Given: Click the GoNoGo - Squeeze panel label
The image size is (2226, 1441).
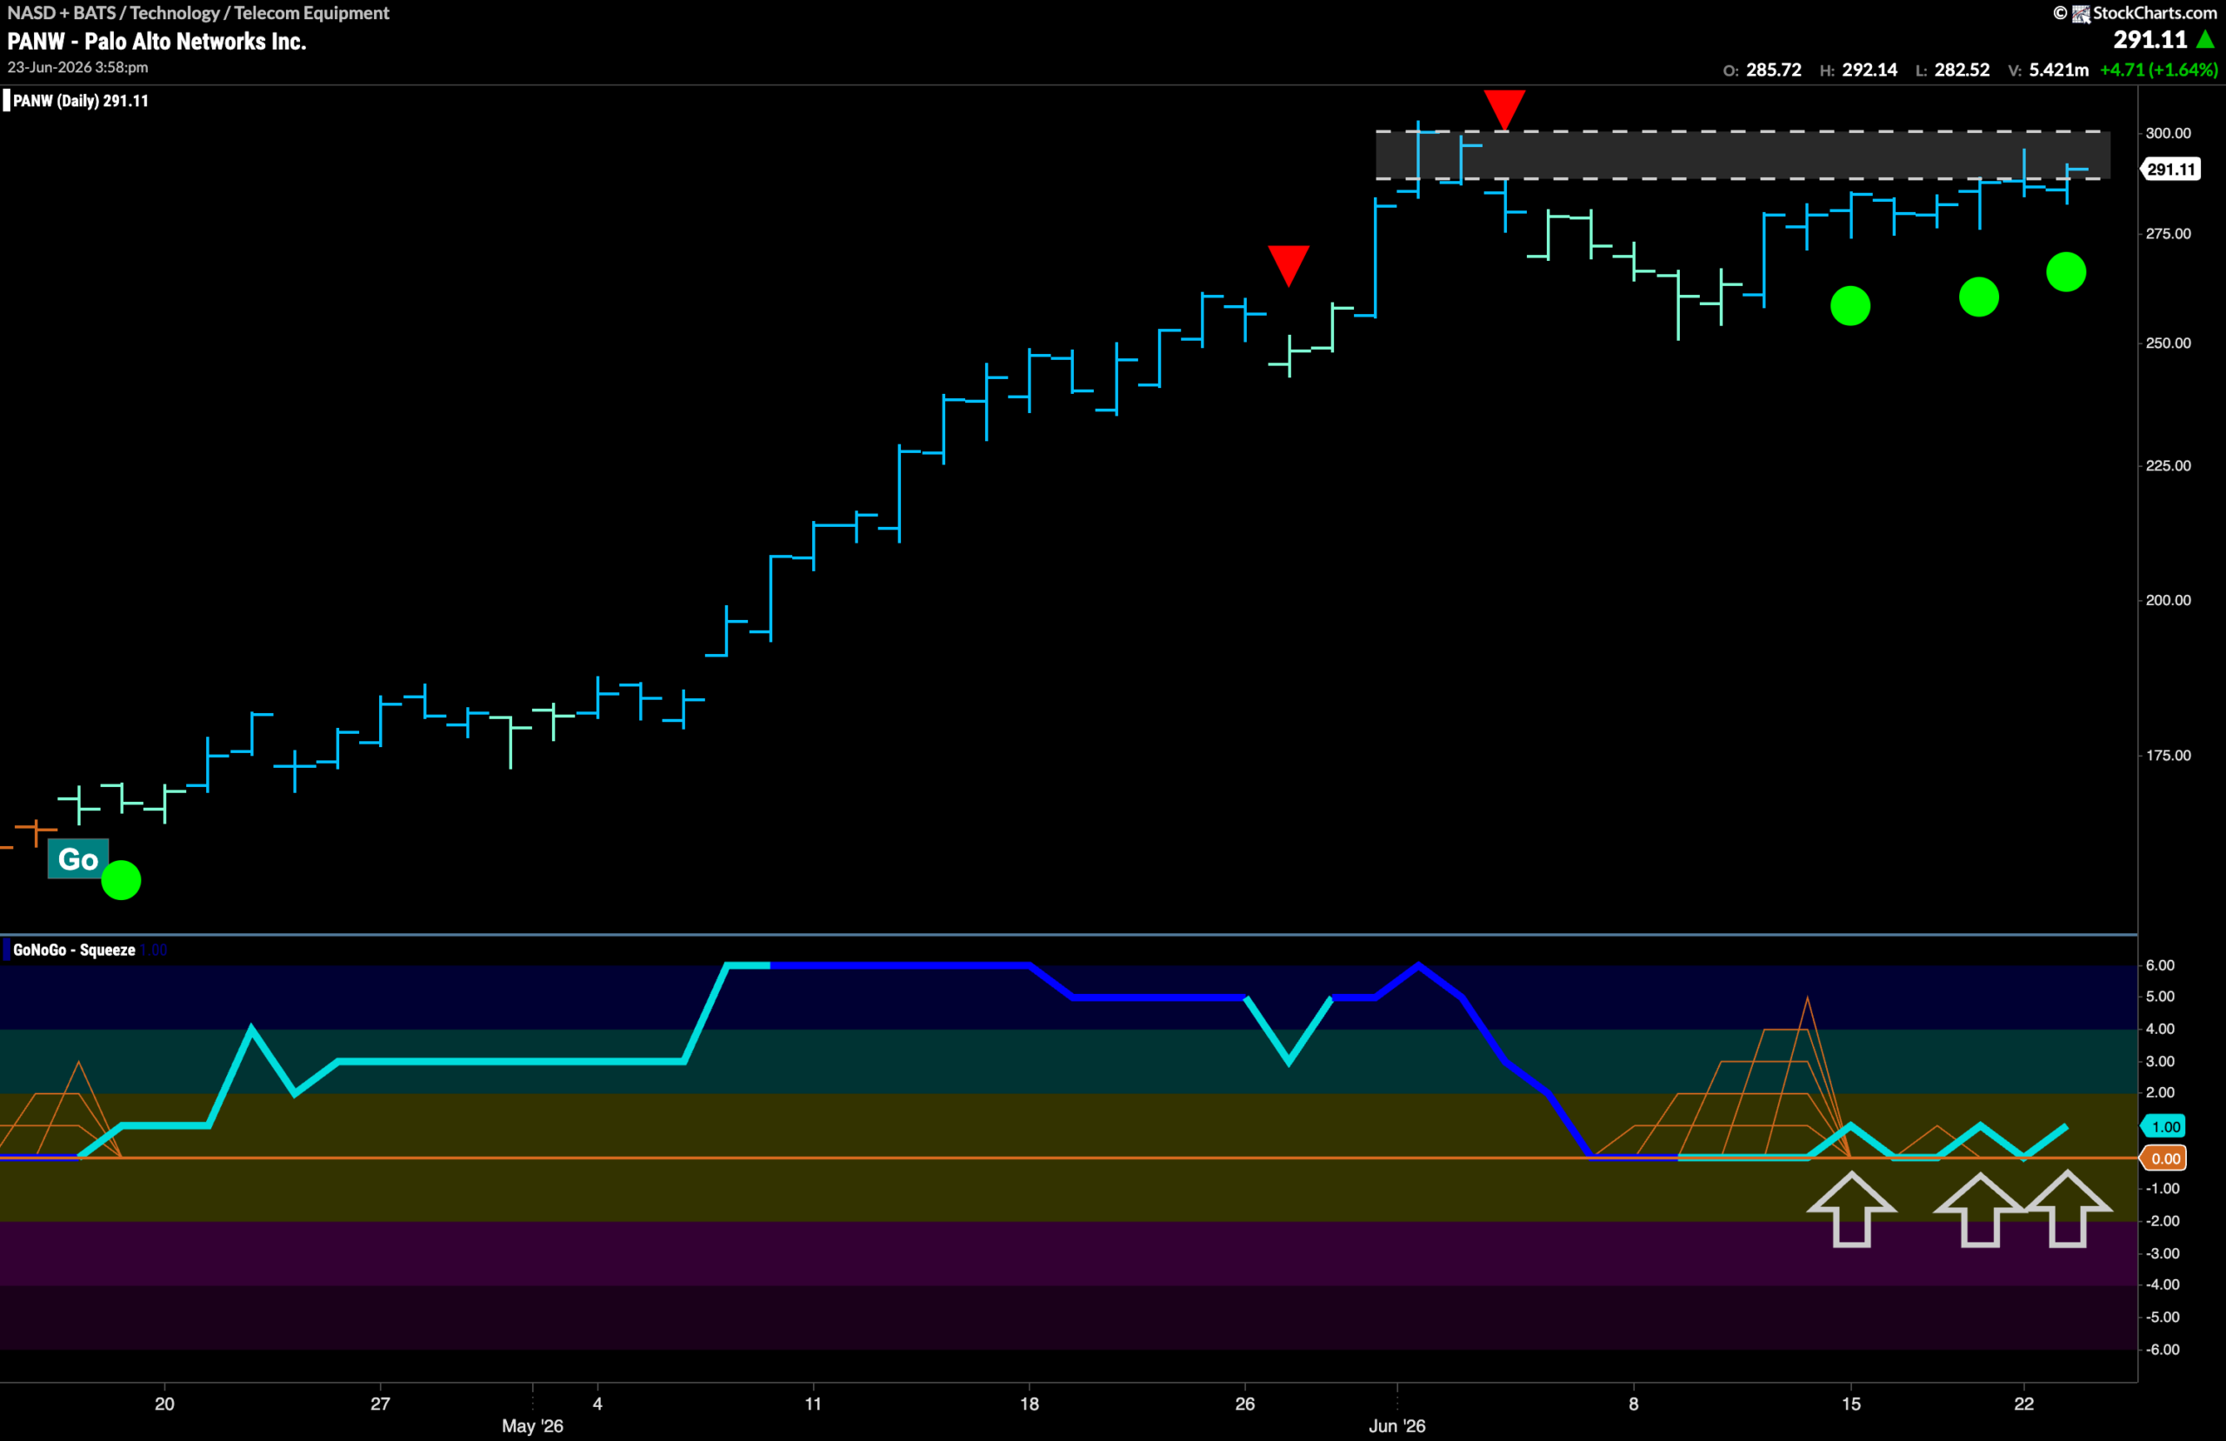Looking at the screenshot, I should (74, 950).
